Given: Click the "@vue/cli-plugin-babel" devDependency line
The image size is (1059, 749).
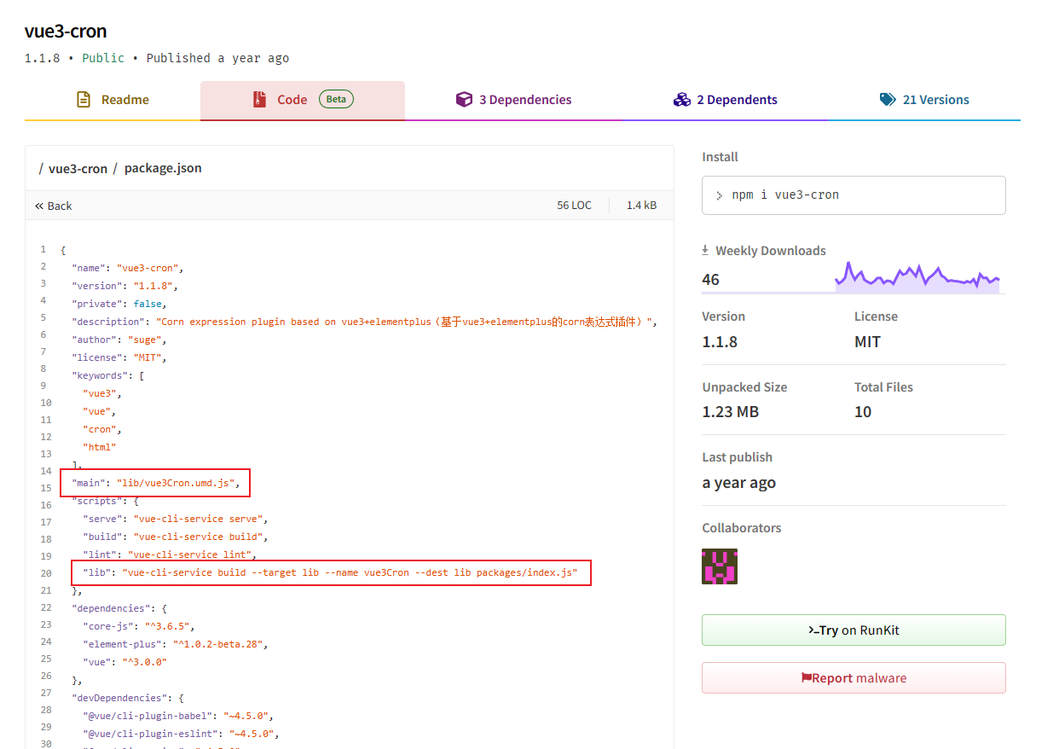Looking at the screenshot, I should [x=178, y=716].
